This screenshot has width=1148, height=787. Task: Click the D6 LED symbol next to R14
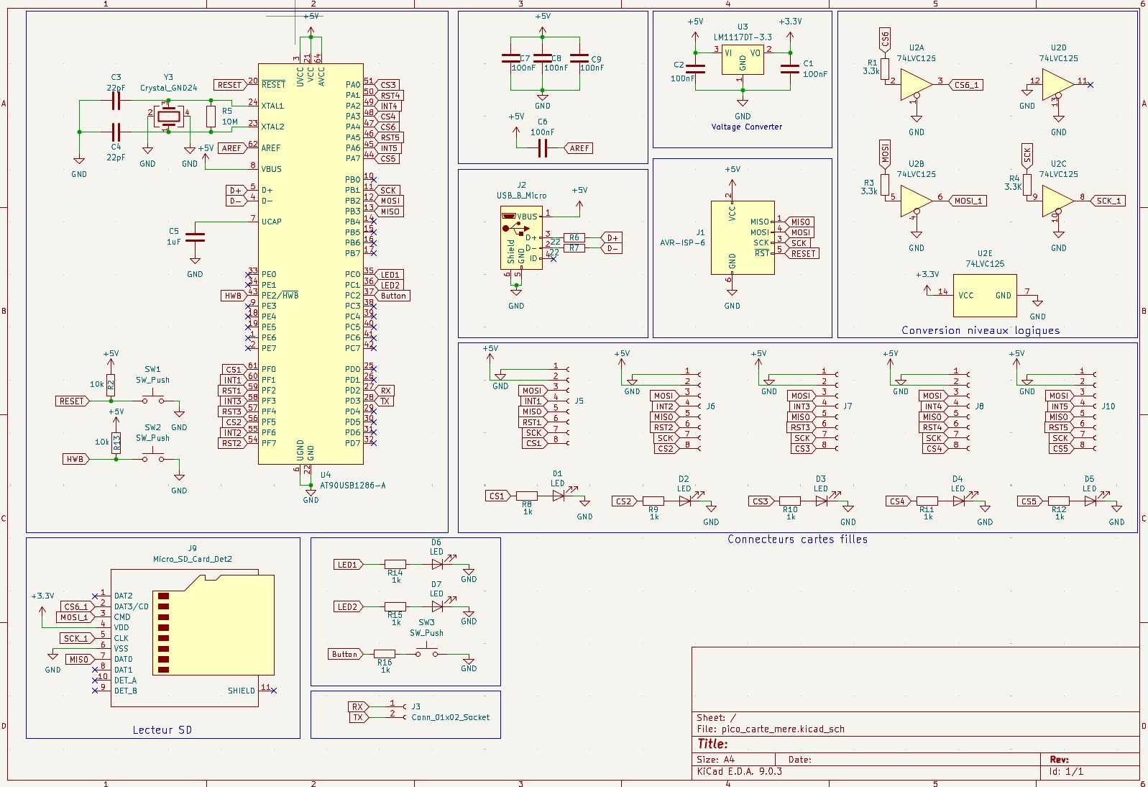(x=437, y=565)
